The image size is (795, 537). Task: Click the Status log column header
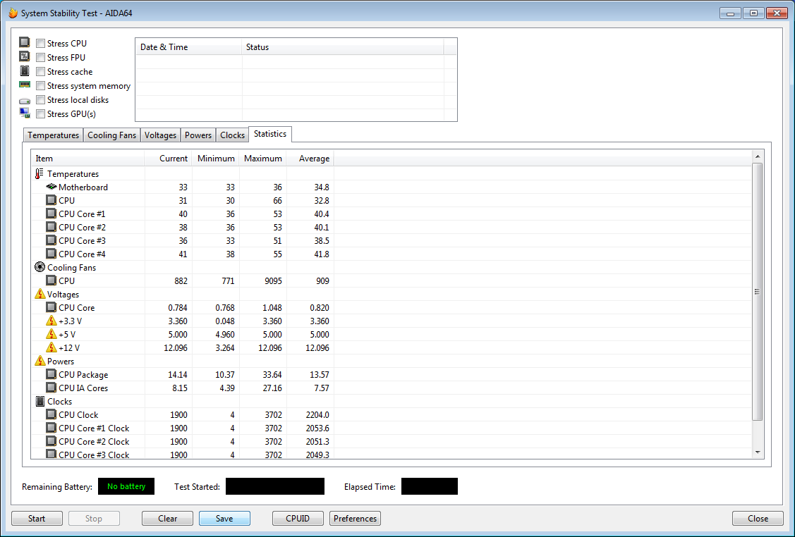click(343, 47)
